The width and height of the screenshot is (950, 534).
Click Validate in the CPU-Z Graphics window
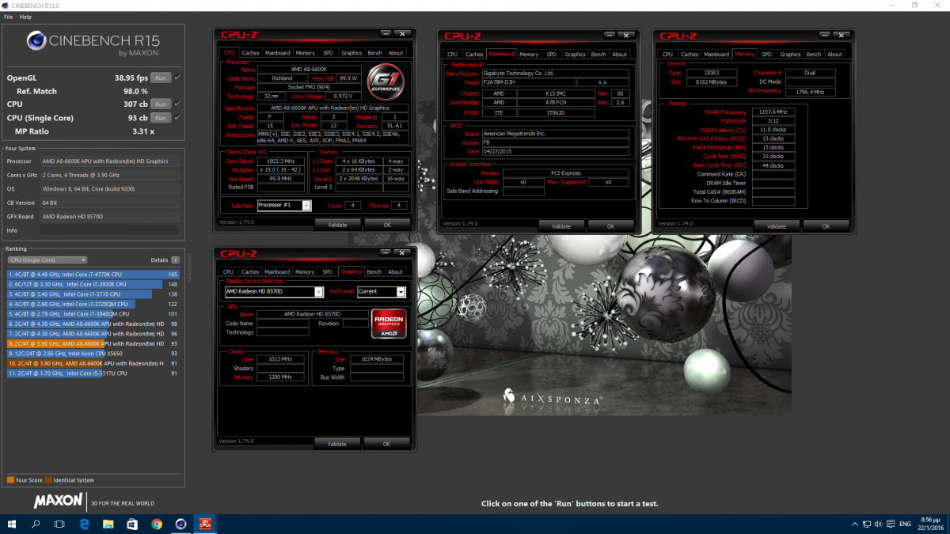(x=337, y=444)
